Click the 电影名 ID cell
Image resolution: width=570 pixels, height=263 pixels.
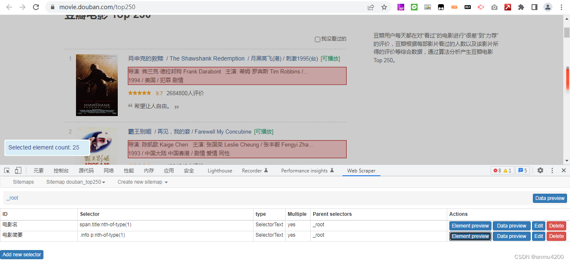[x=39, y=226]
